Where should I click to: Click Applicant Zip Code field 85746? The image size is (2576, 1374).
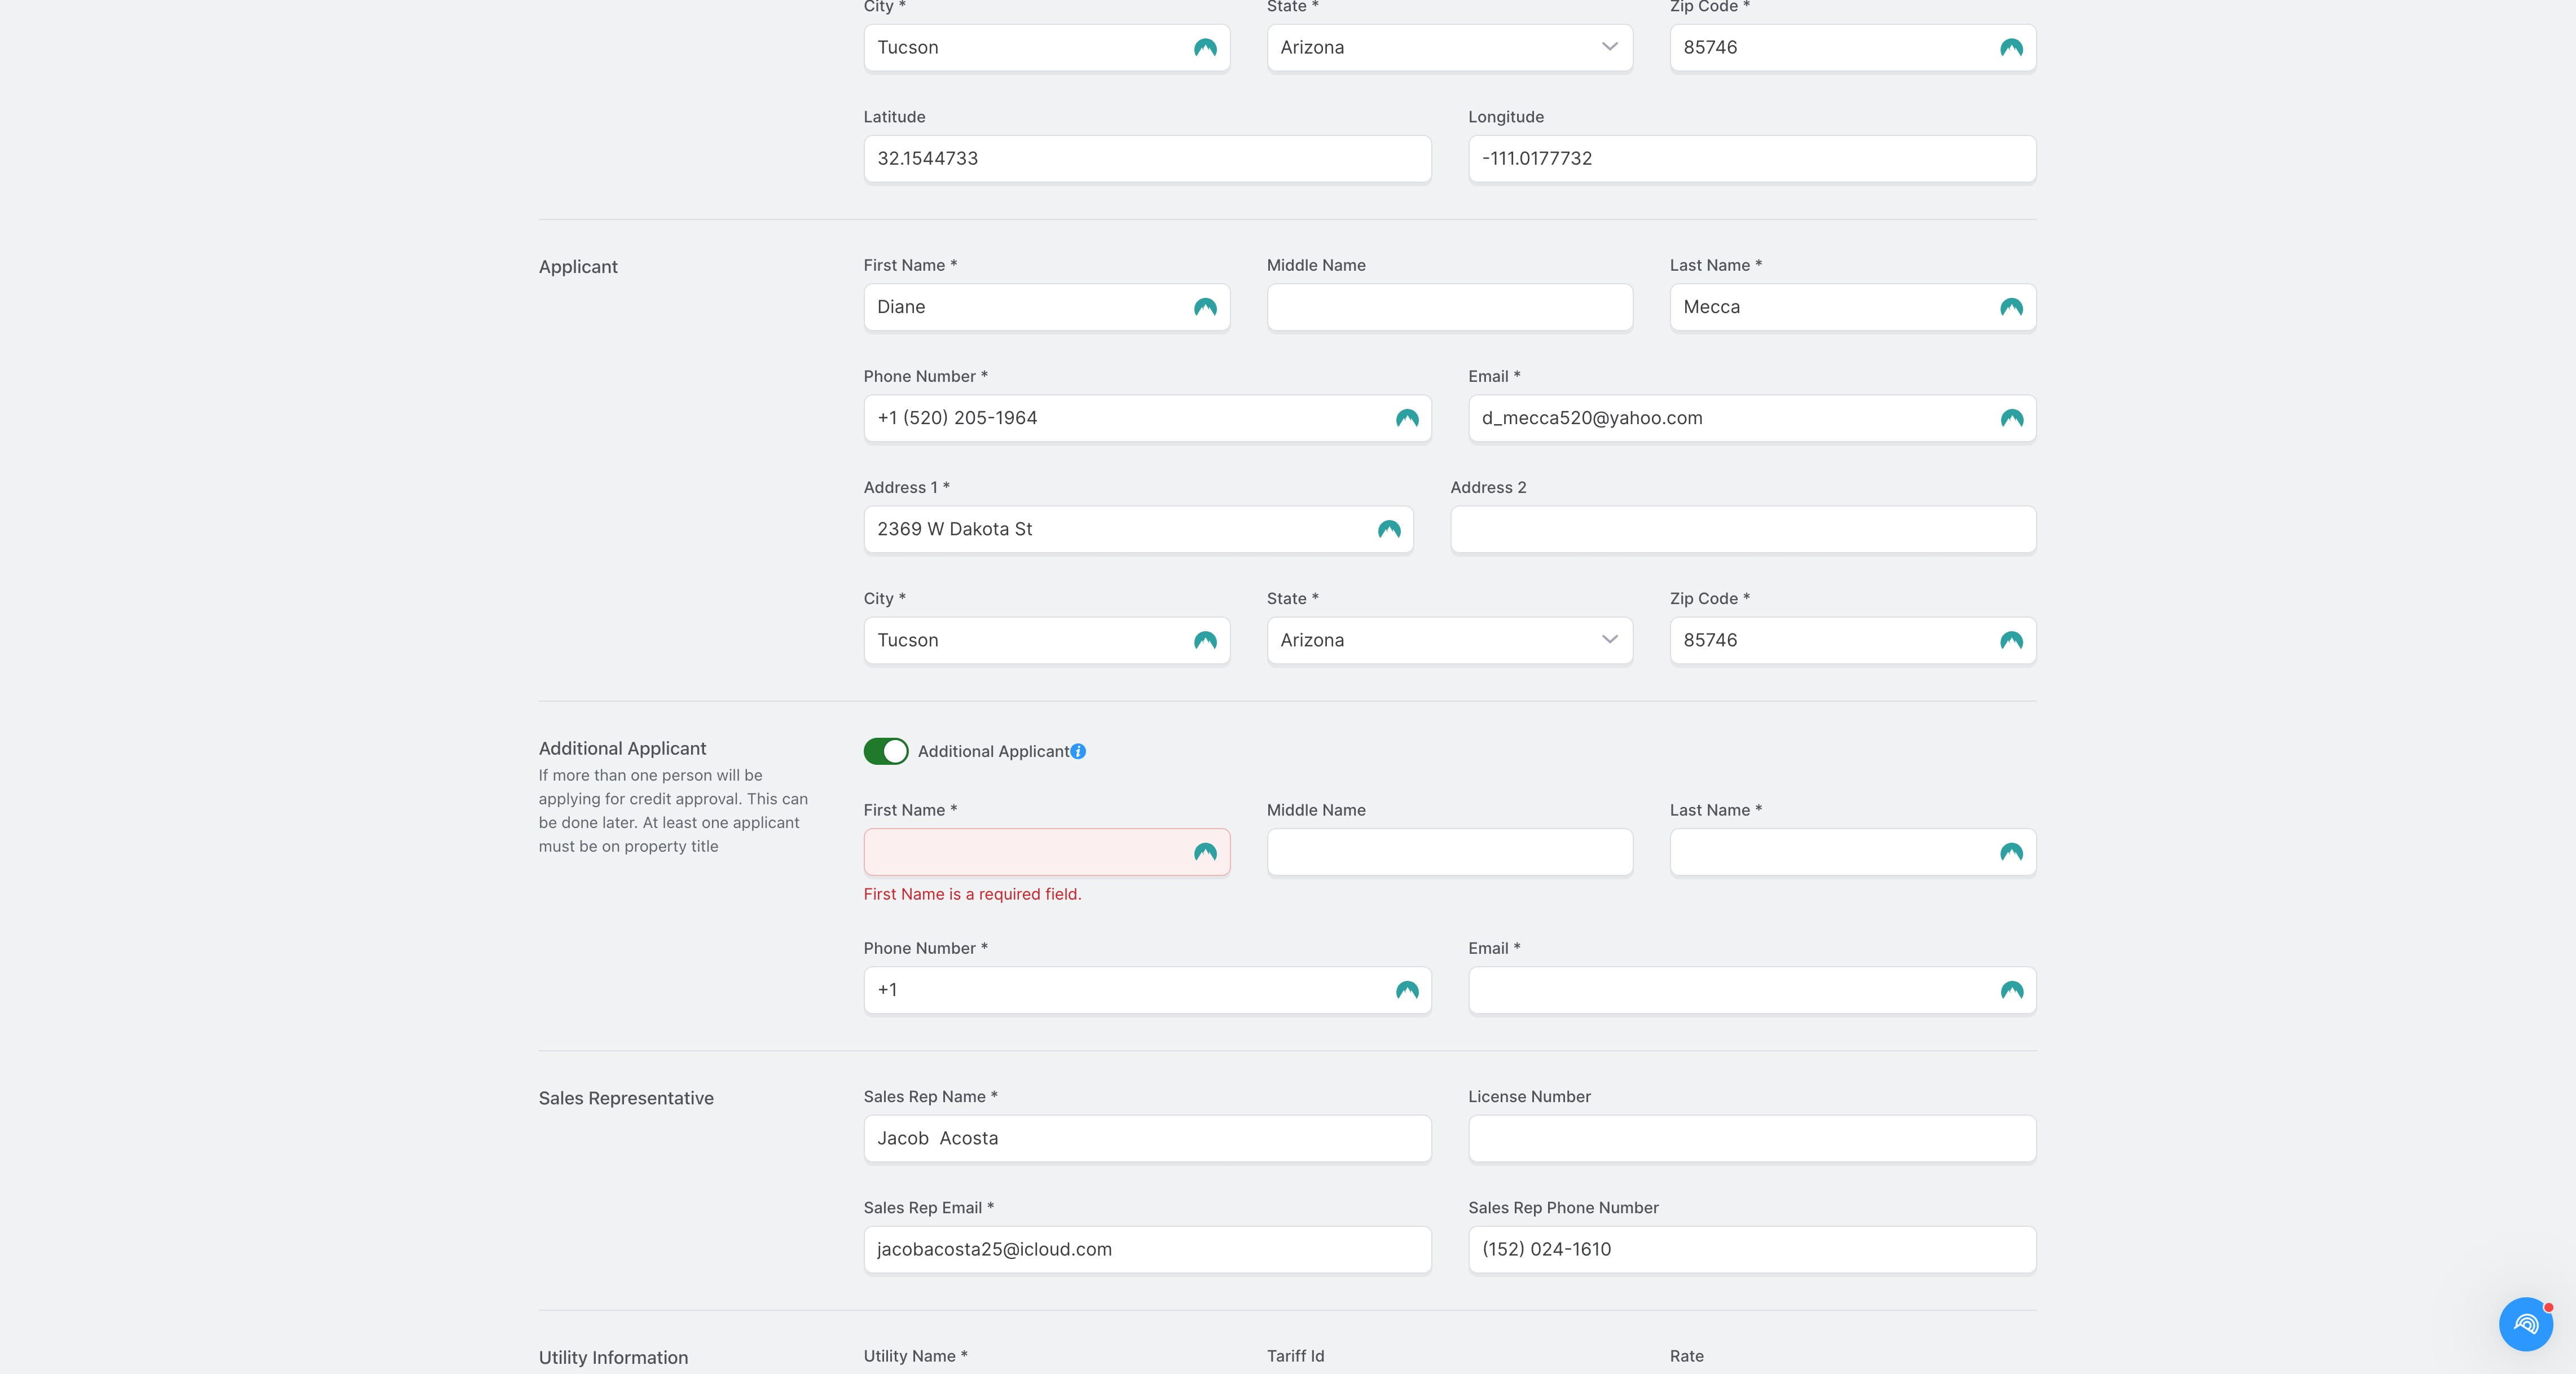(1852, 640)
